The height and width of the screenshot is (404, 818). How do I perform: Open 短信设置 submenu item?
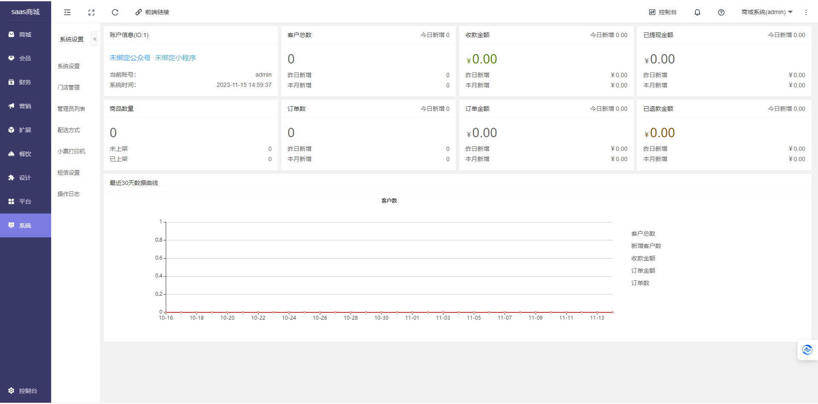pos(69,173)
